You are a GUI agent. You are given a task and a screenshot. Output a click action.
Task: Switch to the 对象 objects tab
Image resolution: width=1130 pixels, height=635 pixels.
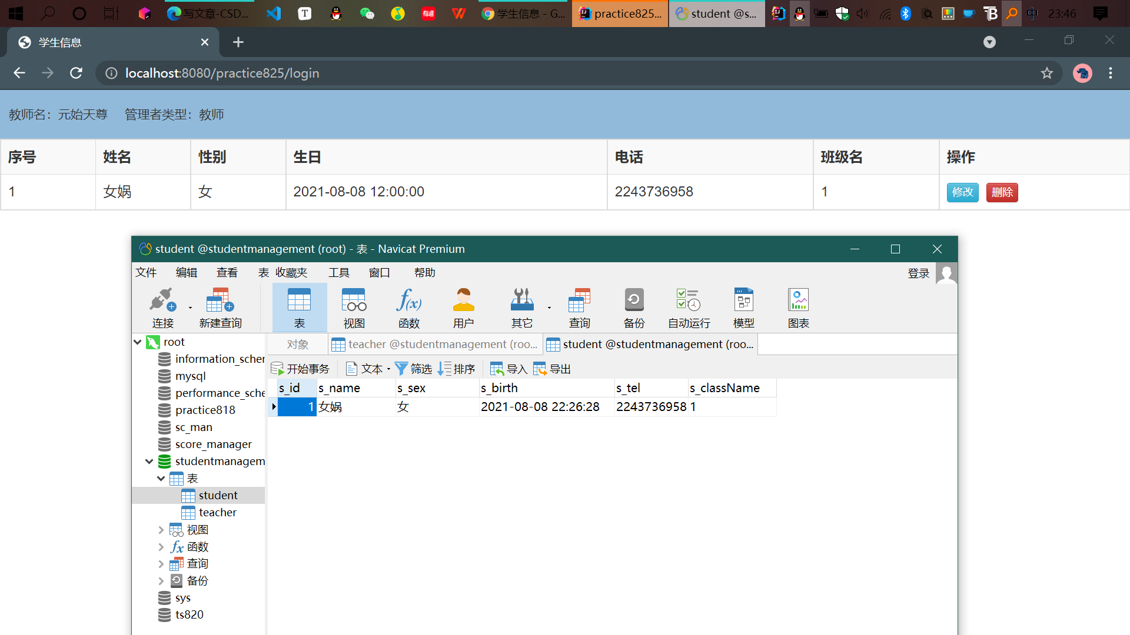[298, 344]
